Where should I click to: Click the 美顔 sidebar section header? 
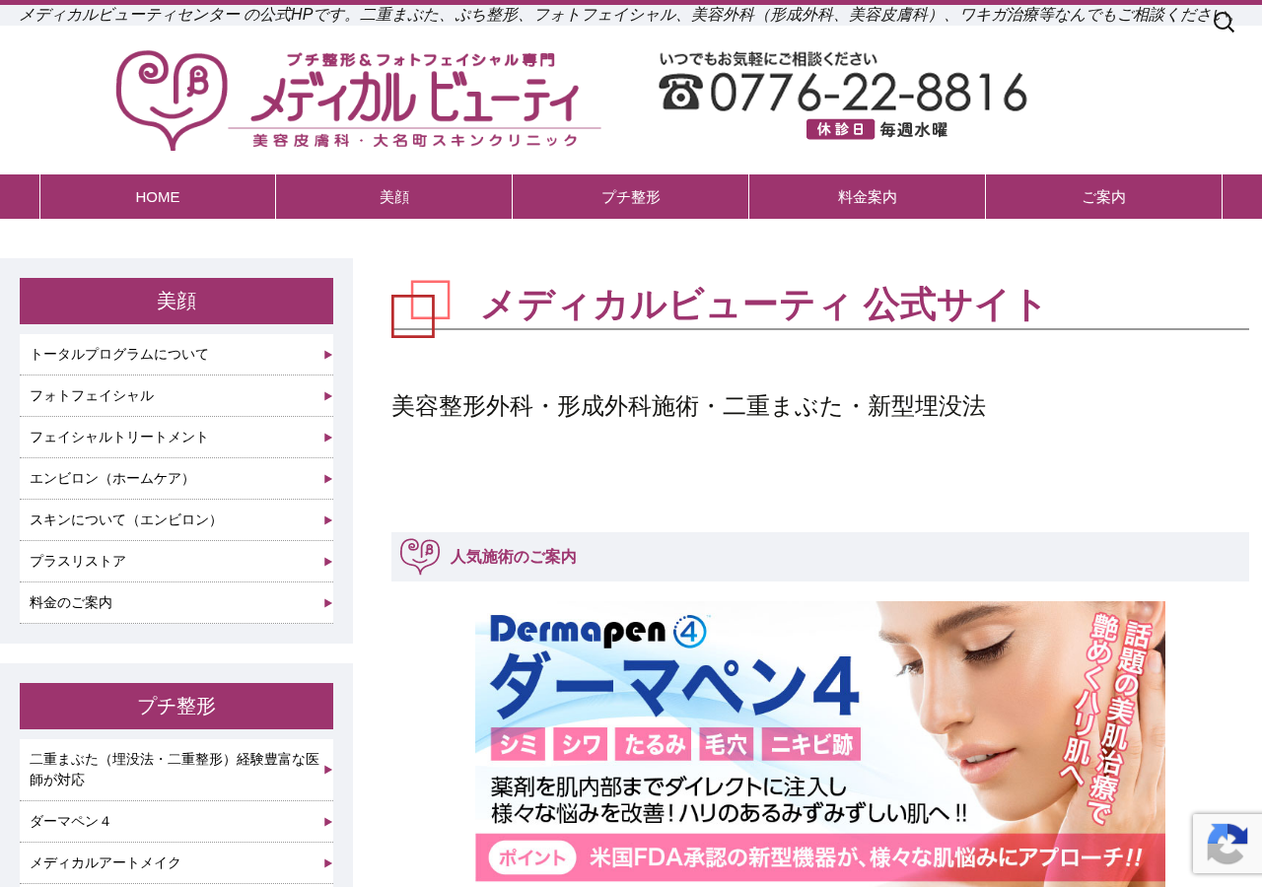pos(176,301)
